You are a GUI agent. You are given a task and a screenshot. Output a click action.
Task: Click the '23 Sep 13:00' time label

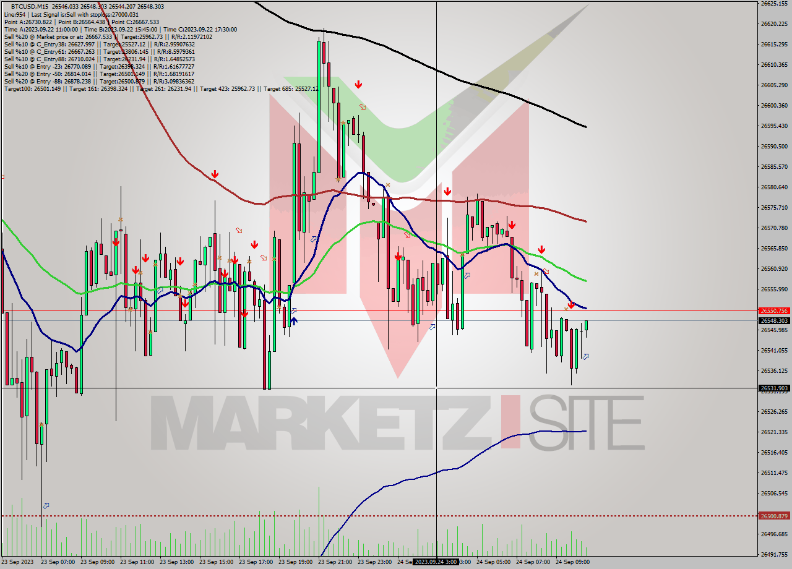click(x=176, y=562)
